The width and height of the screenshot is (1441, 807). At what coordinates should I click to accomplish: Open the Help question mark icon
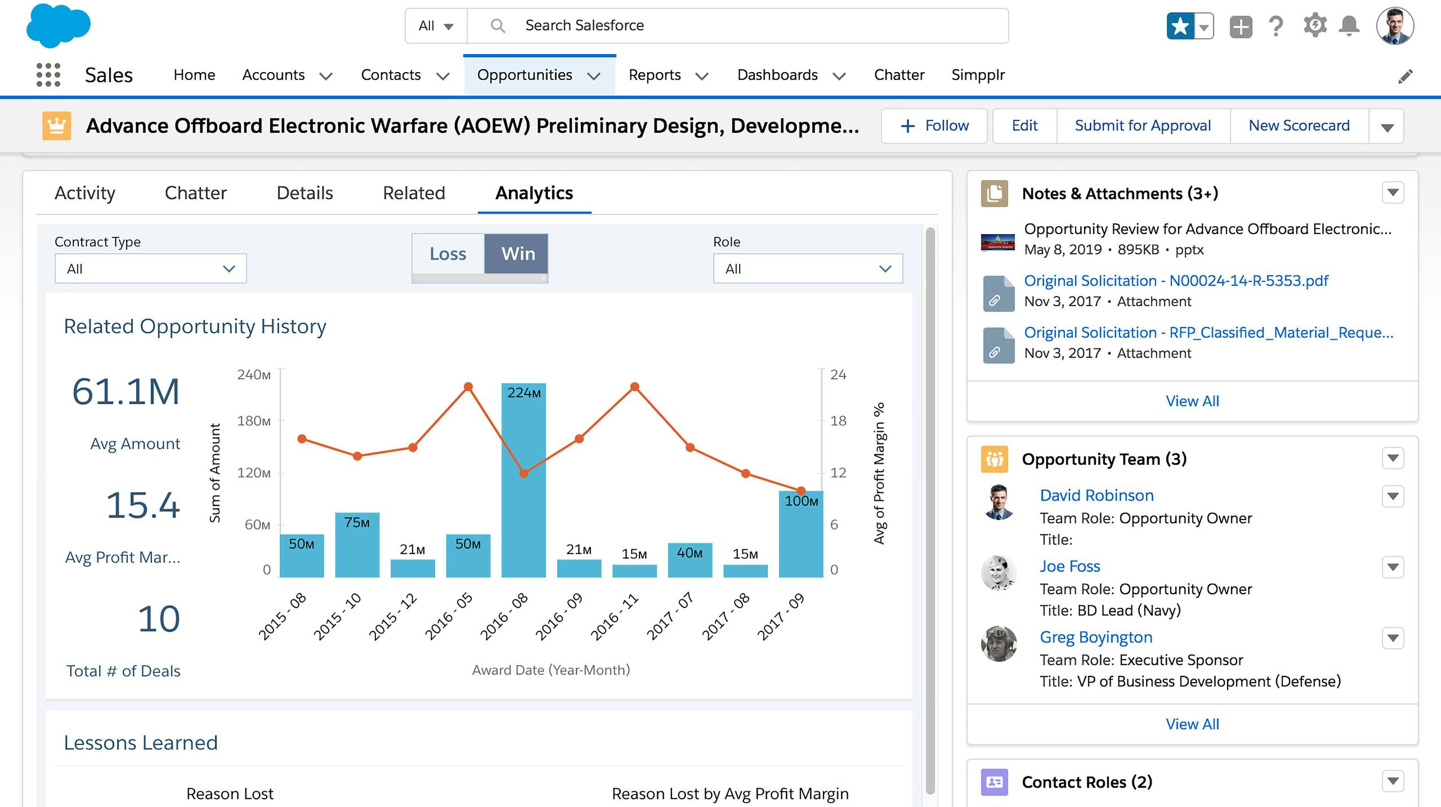click(1276, 26)
